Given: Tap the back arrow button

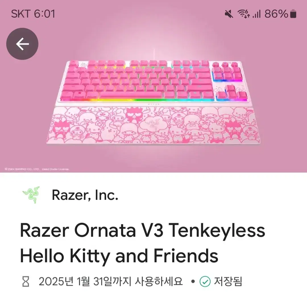Looking at the screenshot, I should (x=22, y=44).
